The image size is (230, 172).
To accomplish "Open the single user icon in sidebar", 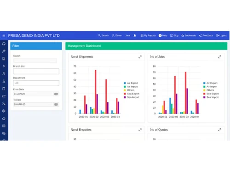I will point(4,73).
